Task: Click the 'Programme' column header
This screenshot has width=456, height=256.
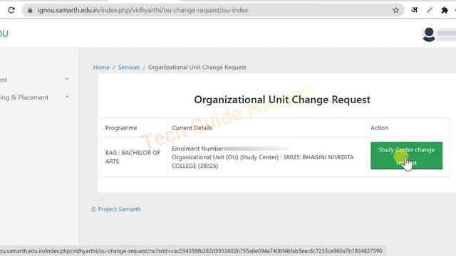Action: tap(121, 128)
